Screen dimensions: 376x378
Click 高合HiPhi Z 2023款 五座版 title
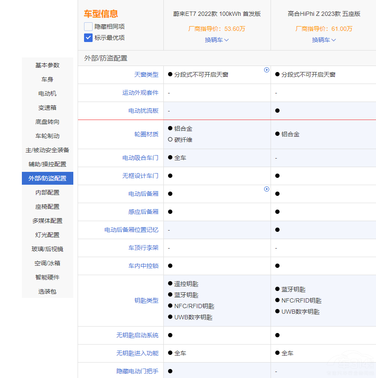click(324, 14)
